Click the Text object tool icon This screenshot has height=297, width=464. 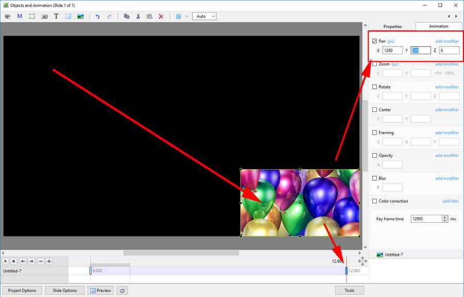56,16
